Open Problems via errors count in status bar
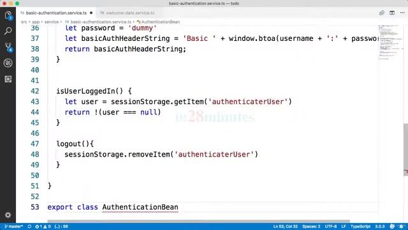Viewport: 408px width, 230px height. click(x=39, y=226)
